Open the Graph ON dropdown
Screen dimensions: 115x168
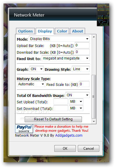click(x=37, y=69)
